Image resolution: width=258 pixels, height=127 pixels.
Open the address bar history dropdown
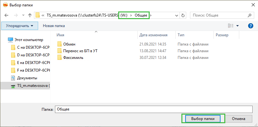(177, 16)
